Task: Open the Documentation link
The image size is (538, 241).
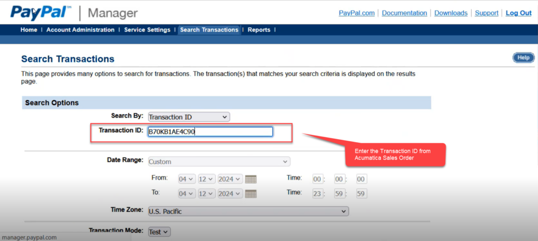Action: click(404, 13)
